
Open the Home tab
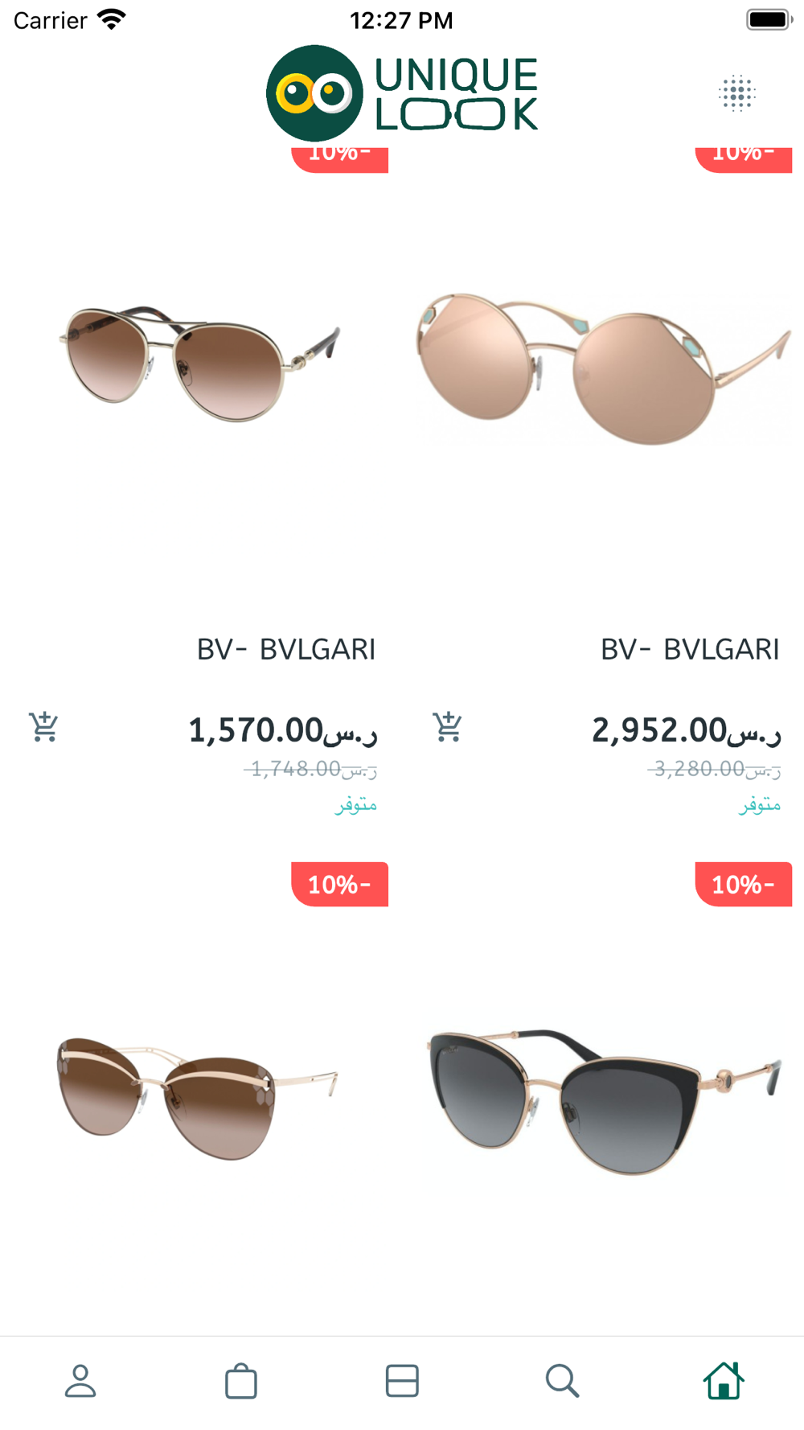pos(724,1381)
